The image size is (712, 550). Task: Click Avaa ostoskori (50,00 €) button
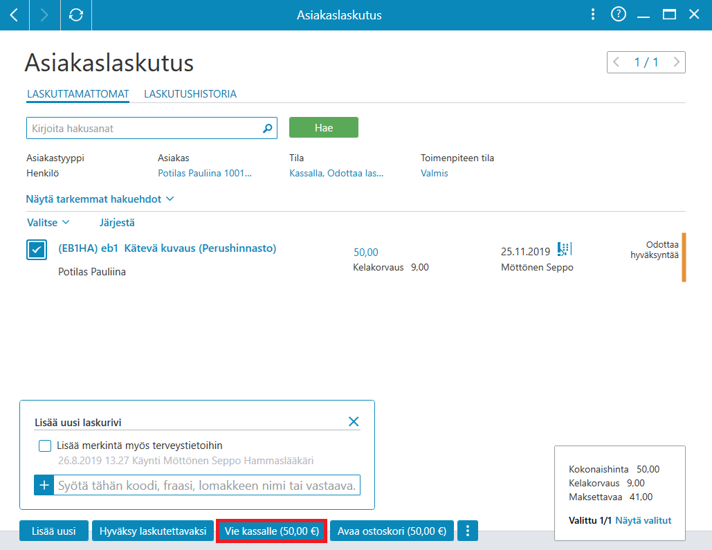coord(392,531)
